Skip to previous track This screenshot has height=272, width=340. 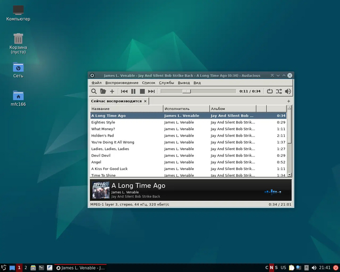pyautogui.click(x=124, y=91)
